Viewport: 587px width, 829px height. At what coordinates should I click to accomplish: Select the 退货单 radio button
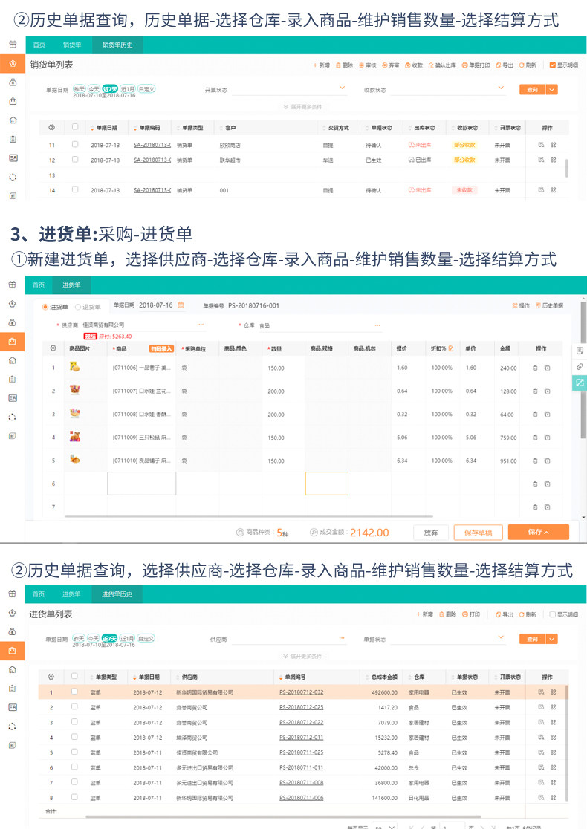78,307
